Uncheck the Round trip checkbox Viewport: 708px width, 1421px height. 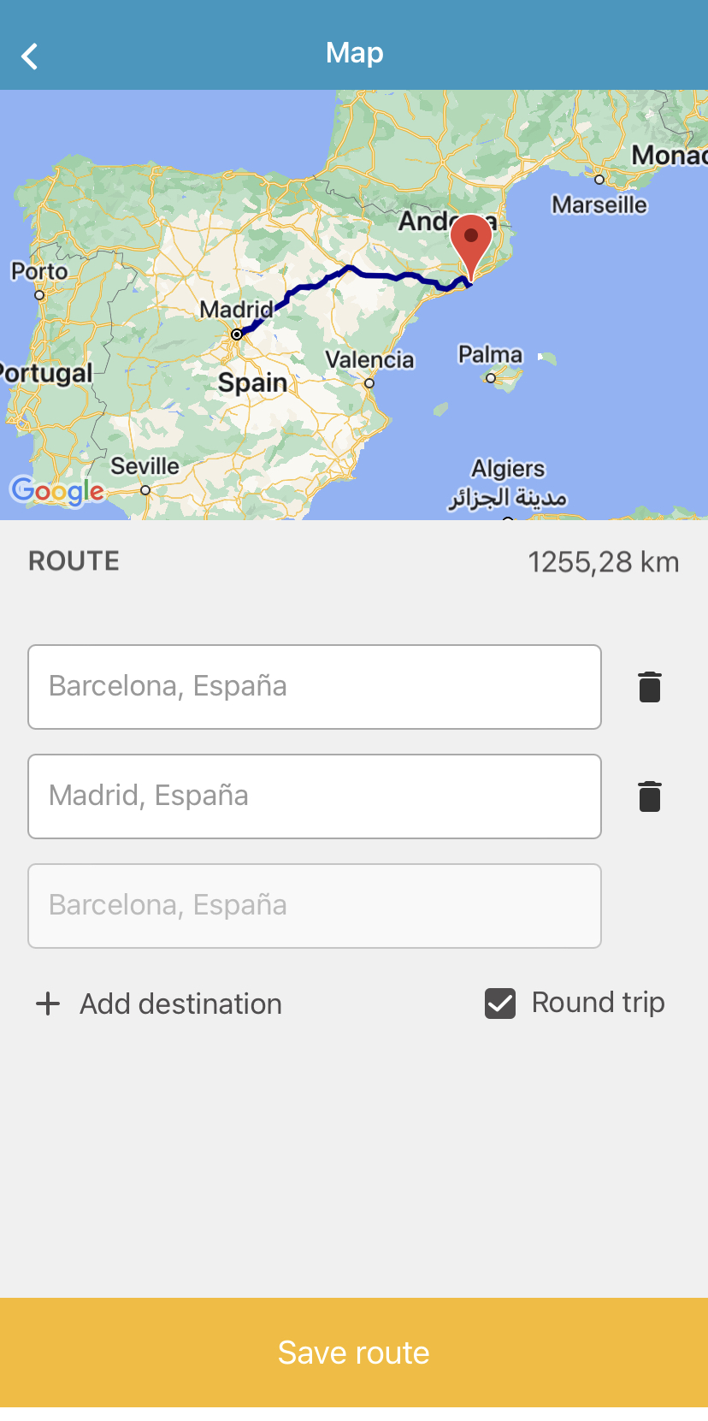point(500,1004)
